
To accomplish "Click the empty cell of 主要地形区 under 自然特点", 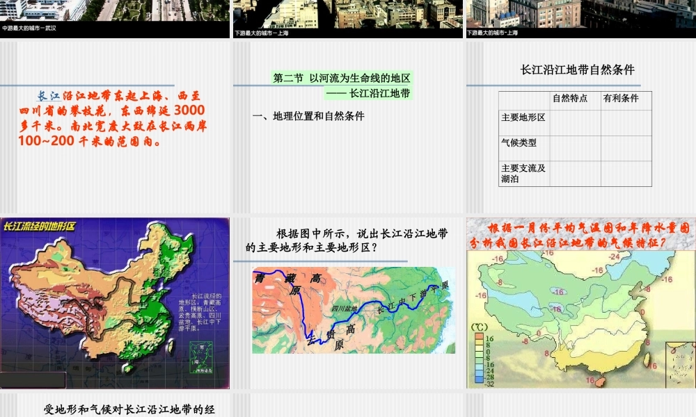I will (576, 123).
